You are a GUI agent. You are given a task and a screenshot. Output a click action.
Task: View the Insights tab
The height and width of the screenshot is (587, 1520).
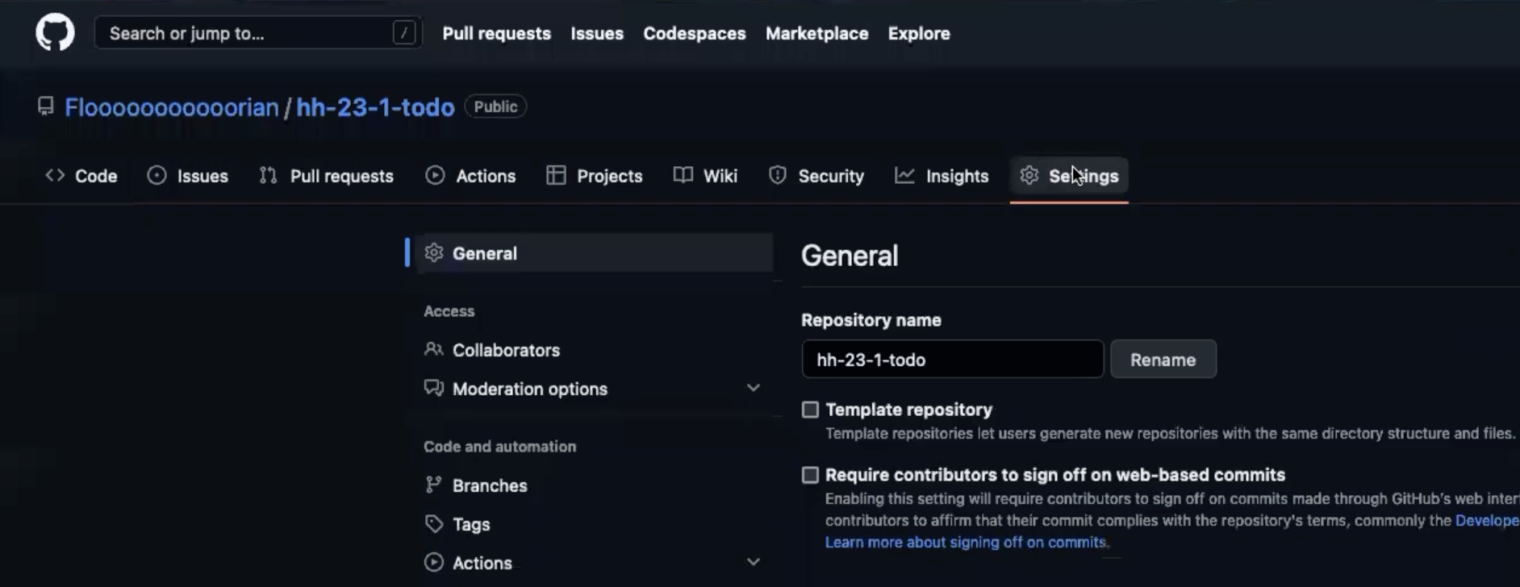pyautogui.click(x=942, y=176)
